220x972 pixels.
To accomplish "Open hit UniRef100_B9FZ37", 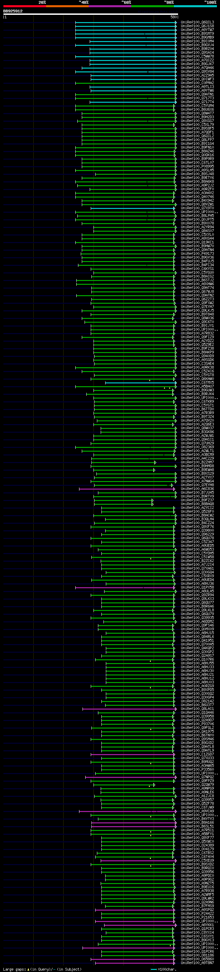I will tap(197, 501).
